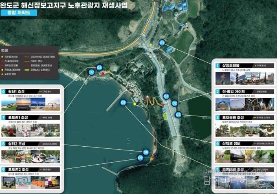Click map marker 07 on the coast
Viewport: 277px width, 194px height.
(92, 72)
